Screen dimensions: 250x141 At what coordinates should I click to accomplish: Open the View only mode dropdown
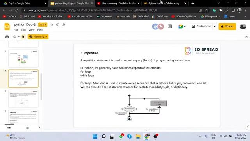click(x=38, y=36)
